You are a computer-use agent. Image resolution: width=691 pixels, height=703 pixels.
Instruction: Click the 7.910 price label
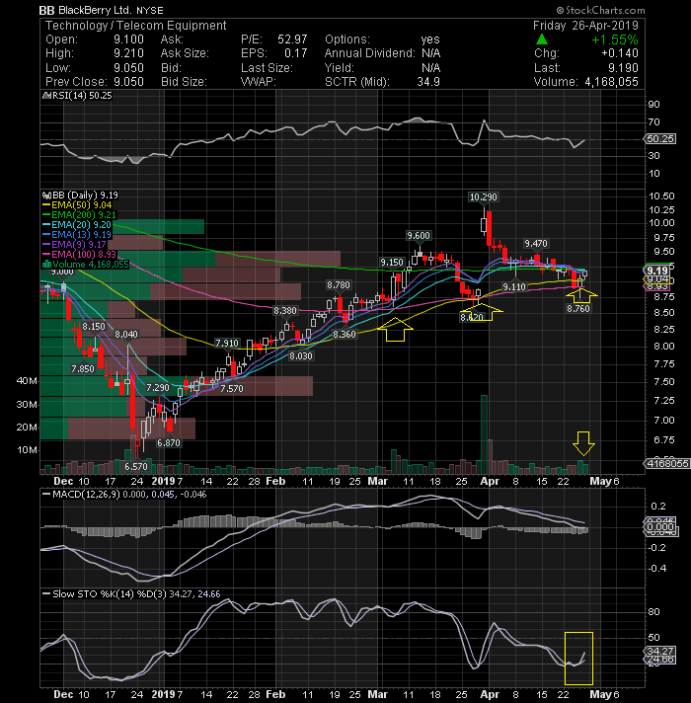coord(227,343)
